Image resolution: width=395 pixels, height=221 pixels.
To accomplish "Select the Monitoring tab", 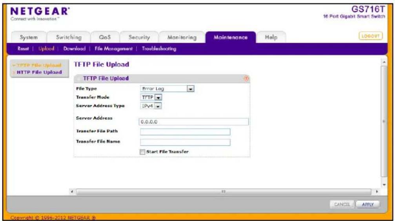I will tap(182, 37).
